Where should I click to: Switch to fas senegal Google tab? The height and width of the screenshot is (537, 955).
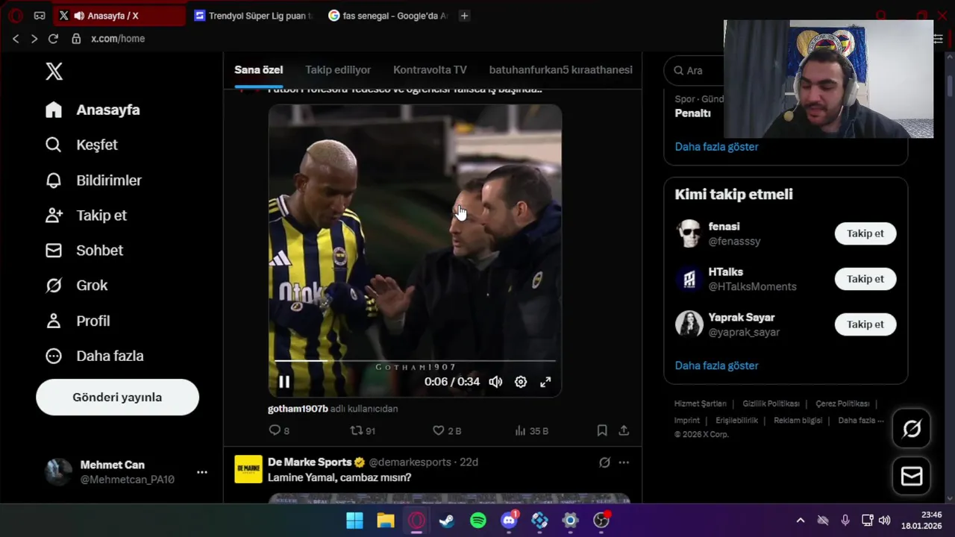388,16
